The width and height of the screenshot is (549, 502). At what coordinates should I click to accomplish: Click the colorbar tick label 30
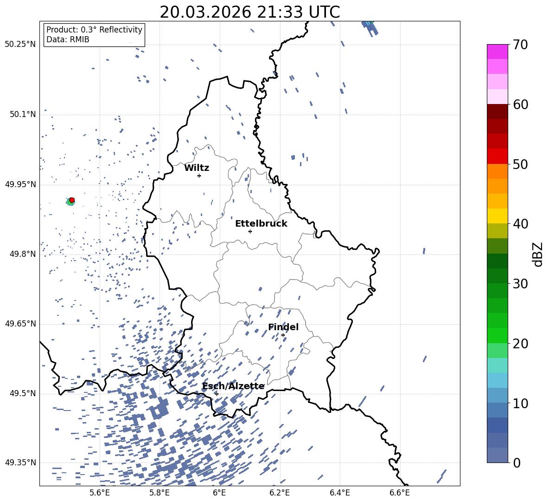520,284
